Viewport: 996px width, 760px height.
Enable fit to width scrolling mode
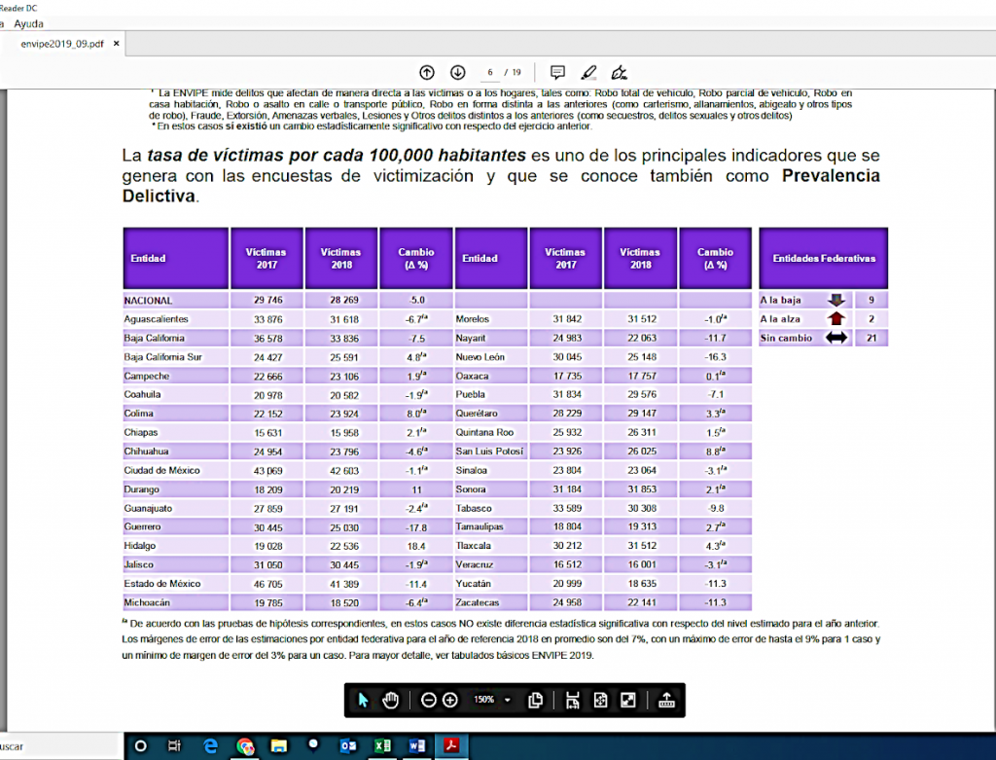coord(572,700)
